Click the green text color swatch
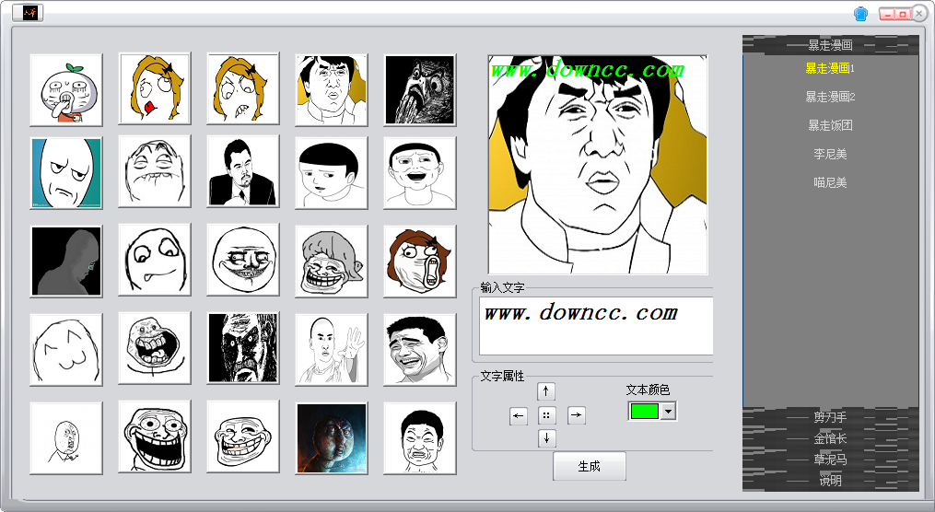This screenshot has height=512, width=935. click(645, 412)
